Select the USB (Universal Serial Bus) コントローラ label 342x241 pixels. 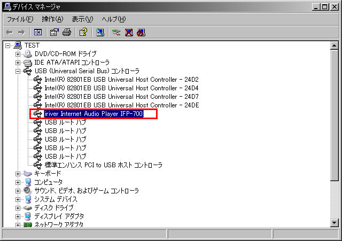pyautogui.click(x=87, y=71)
